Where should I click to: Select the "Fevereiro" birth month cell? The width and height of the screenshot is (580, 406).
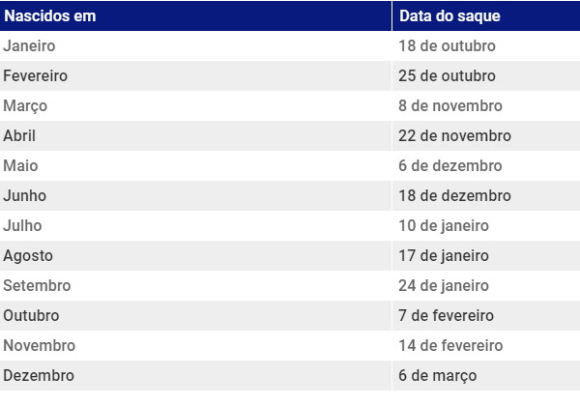36,75
